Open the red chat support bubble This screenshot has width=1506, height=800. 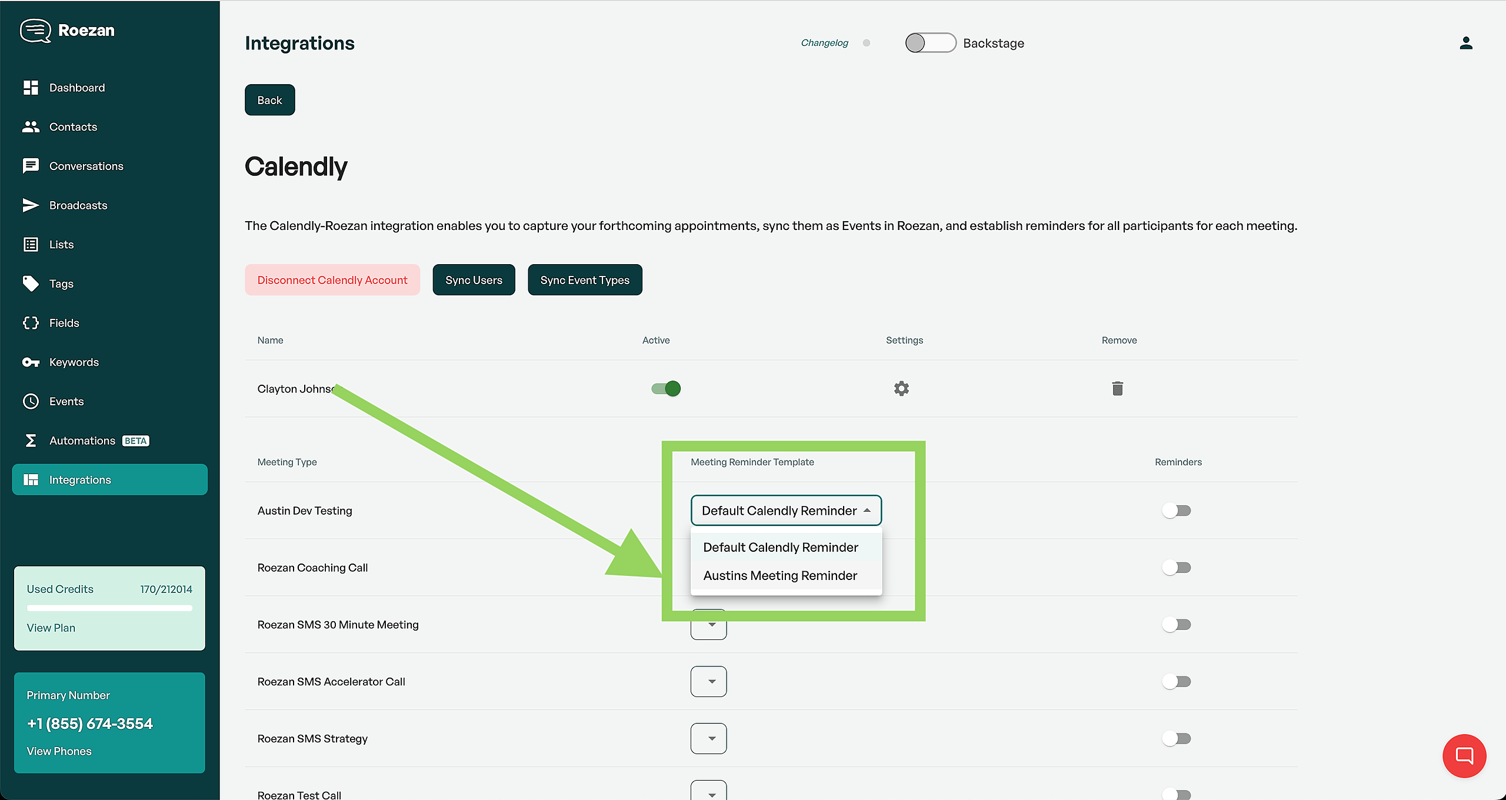(1464, 755)
